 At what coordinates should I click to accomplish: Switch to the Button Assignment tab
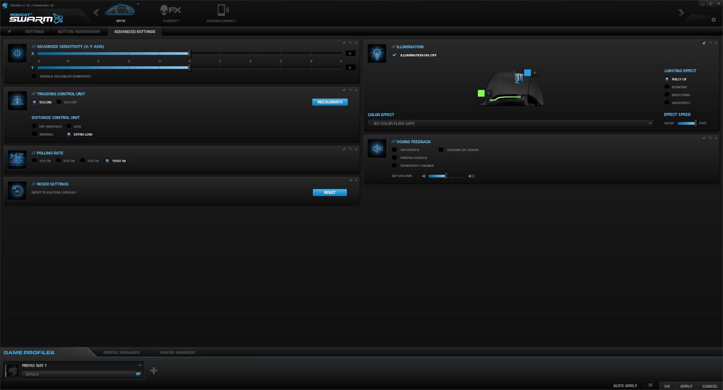[79, 32]
